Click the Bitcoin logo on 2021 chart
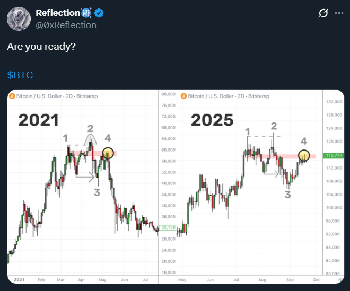 [12, 96]
